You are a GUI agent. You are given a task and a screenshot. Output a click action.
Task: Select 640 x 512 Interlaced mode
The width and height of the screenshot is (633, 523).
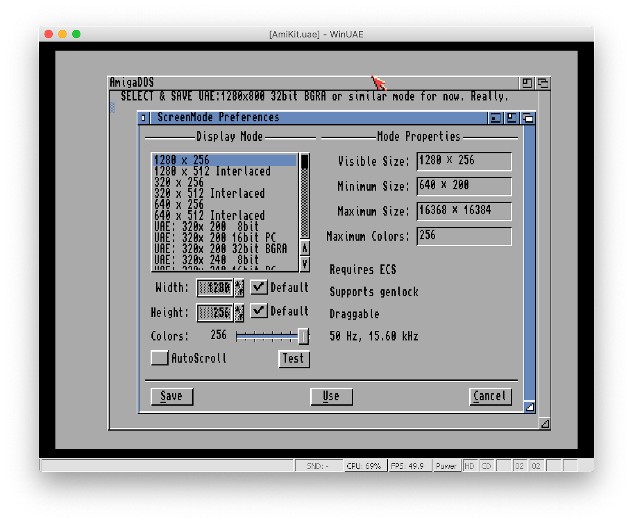(225, 215)
